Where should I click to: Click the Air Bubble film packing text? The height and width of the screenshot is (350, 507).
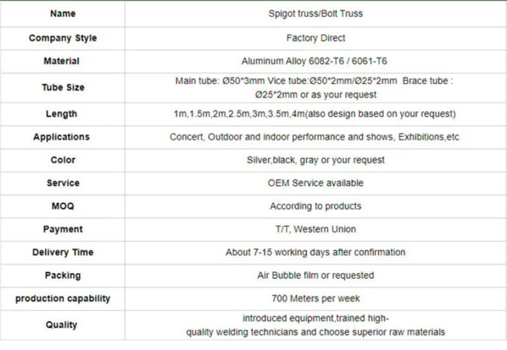pyautogui.click(x=316, y=276)
